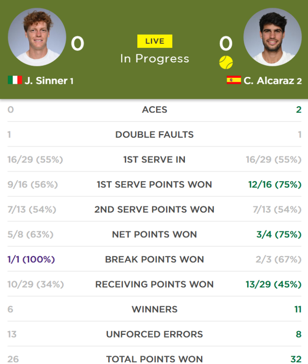Click the In Progress status text
This screenshot has height=364, width=308.
155,59
